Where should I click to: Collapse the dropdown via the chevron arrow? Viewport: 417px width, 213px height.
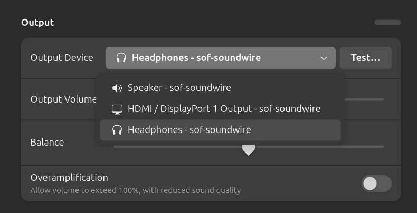point(324,58)
